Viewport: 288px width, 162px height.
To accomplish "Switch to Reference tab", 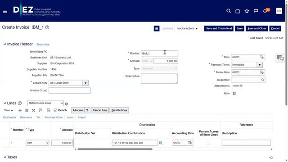I will click(26, 117).
